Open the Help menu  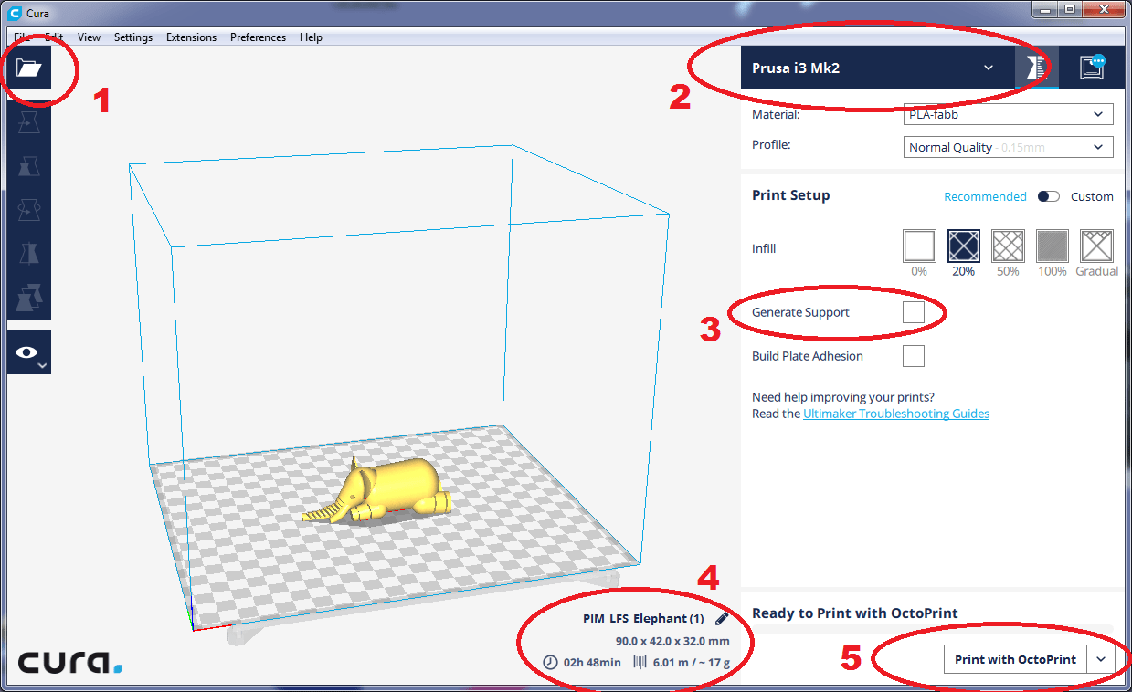[311, 37]
